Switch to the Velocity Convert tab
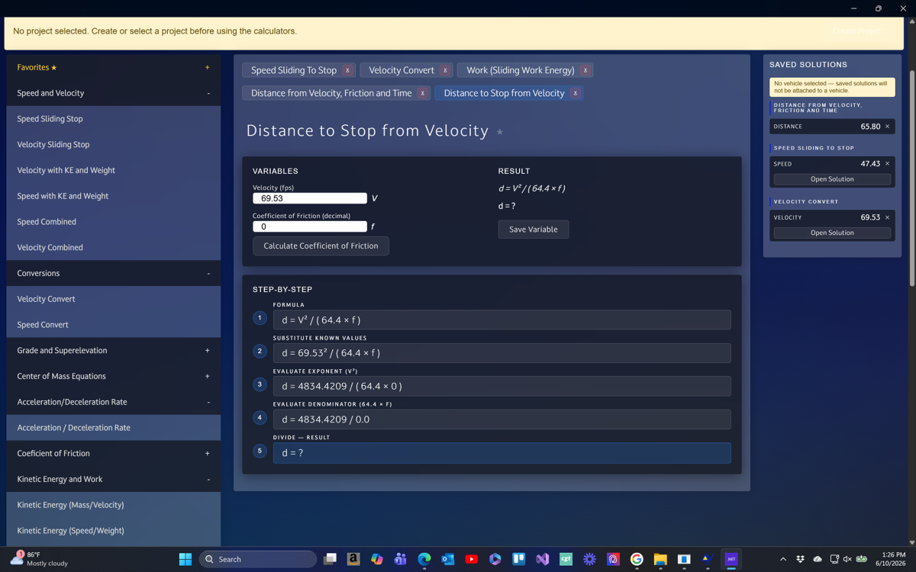This screenshot has width=916, height=572. [402, 70]
